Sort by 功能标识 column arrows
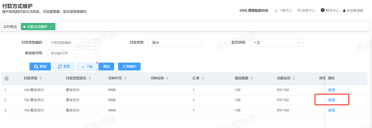The width and height of the screenshot is (372, 128). pyautogui.click(x=294, y=79)
